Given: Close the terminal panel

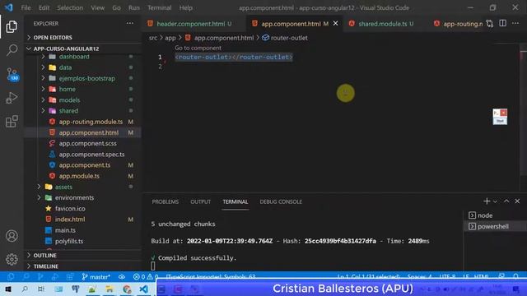Looking at the screenshot, I should [x=517, y=201].
